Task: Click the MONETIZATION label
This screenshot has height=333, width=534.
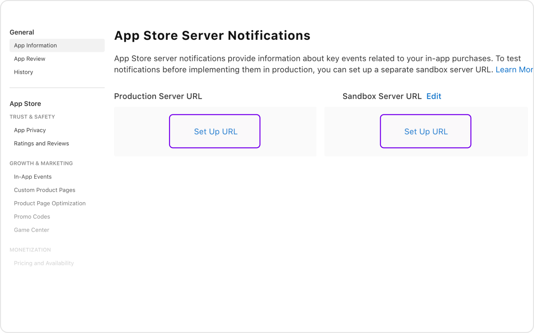Action: point(30,250)
